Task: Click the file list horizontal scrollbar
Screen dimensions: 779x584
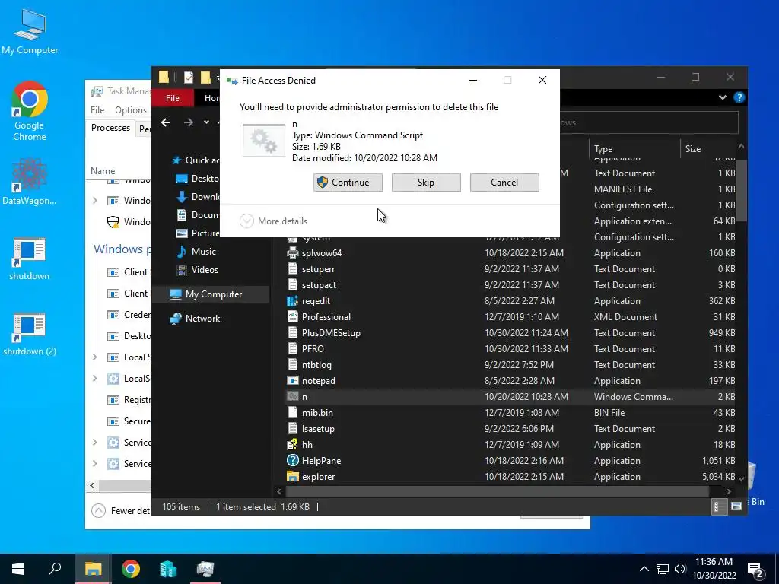Action: pos(497,491)
